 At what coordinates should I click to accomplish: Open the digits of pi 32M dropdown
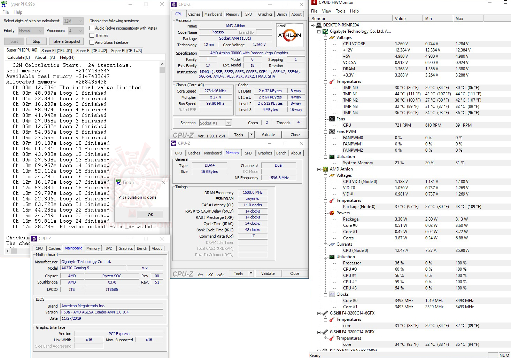point(73,21)
